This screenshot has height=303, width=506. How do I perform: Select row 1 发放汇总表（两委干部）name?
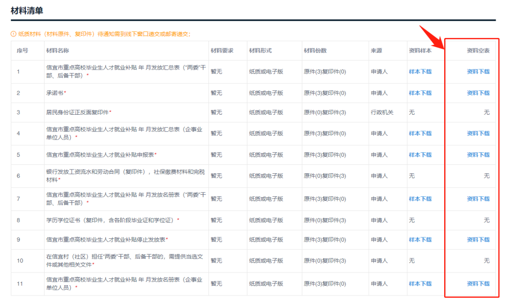pos(126,72)
